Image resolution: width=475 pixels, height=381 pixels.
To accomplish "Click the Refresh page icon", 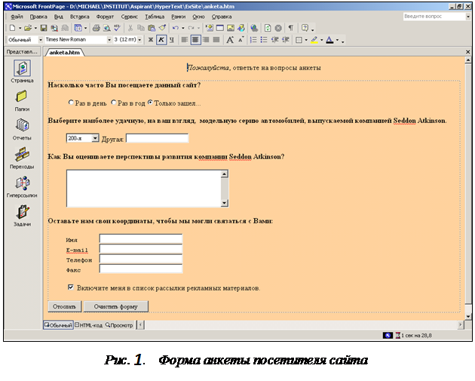I will pyautogui.click(x=268, y=28).
